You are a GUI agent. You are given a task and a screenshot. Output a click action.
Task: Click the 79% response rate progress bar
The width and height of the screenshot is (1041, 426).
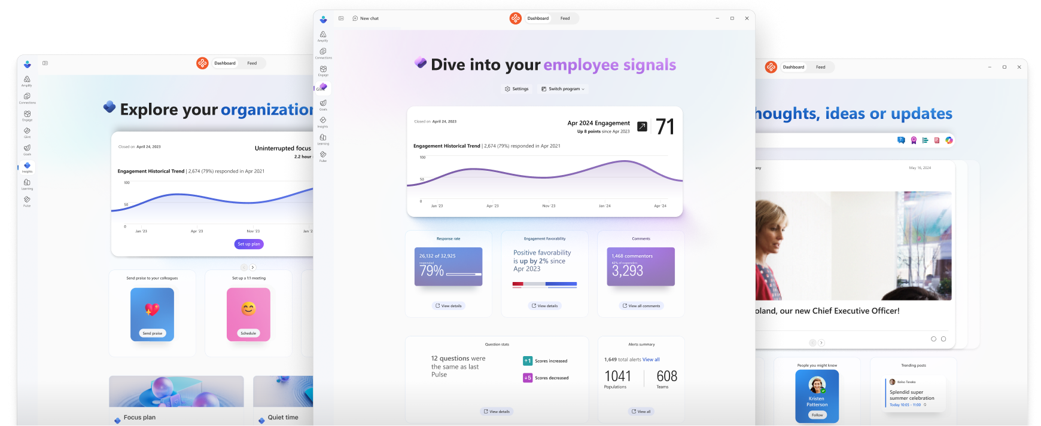pos(464,274)
